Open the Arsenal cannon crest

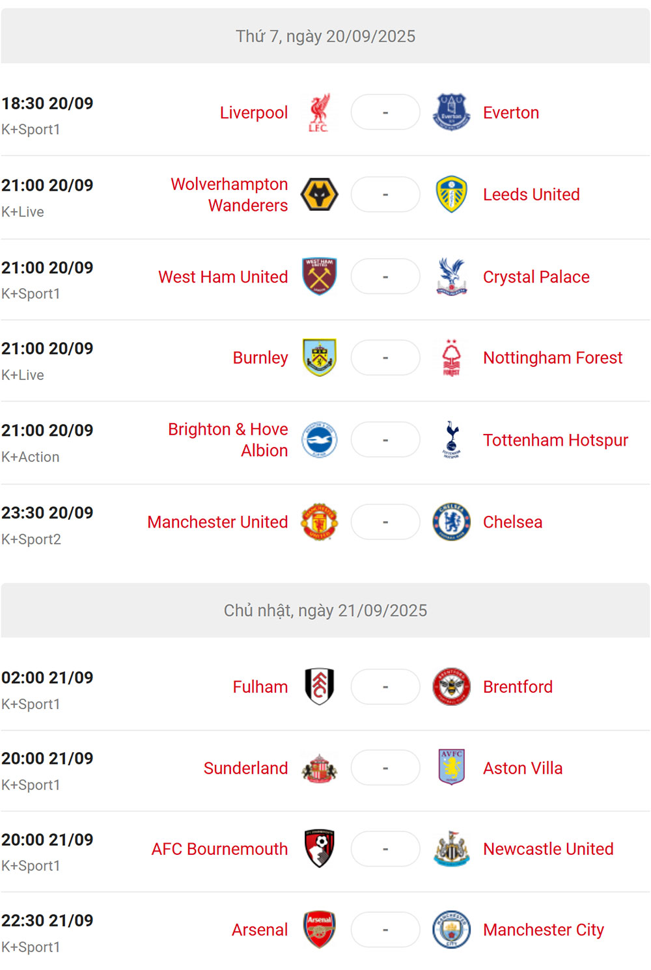pos(319,930)
